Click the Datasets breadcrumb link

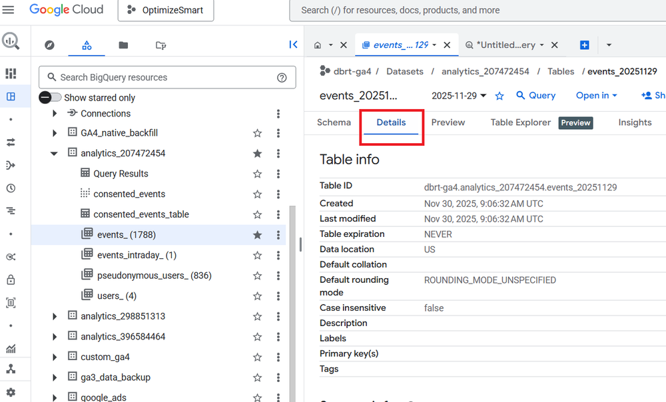click(404, 71)
